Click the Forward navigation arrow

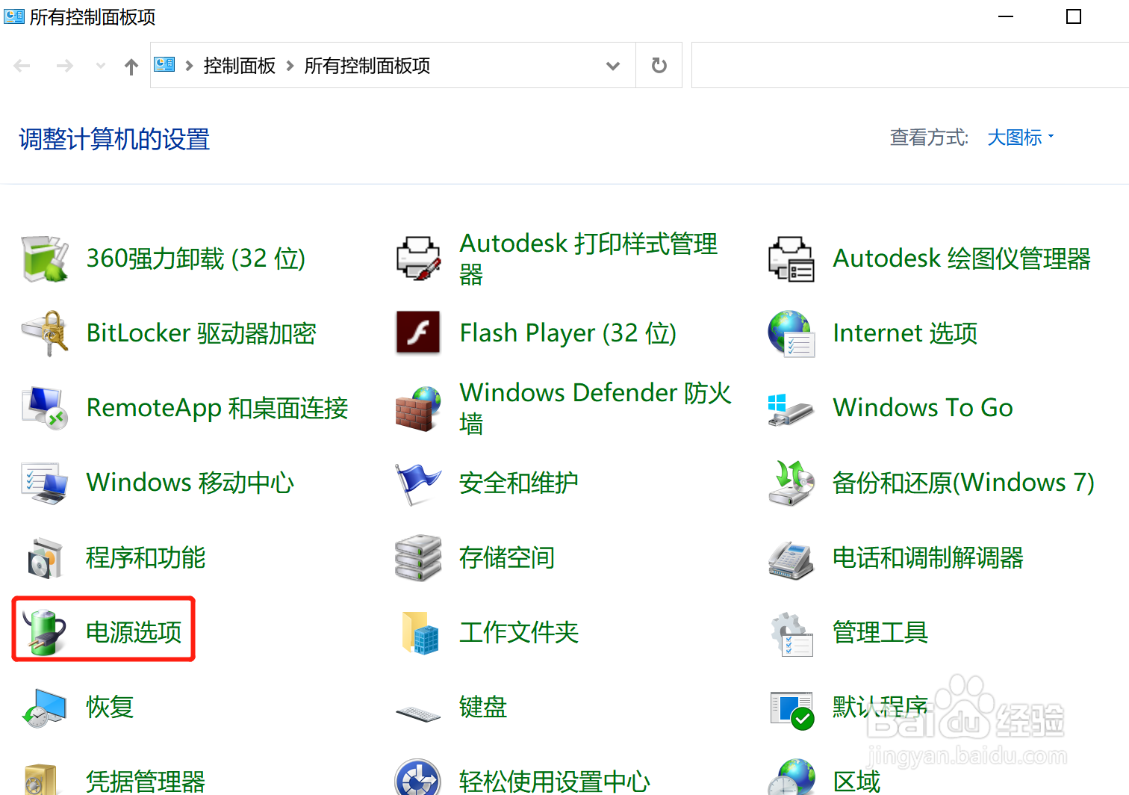(x=65, y=66)
